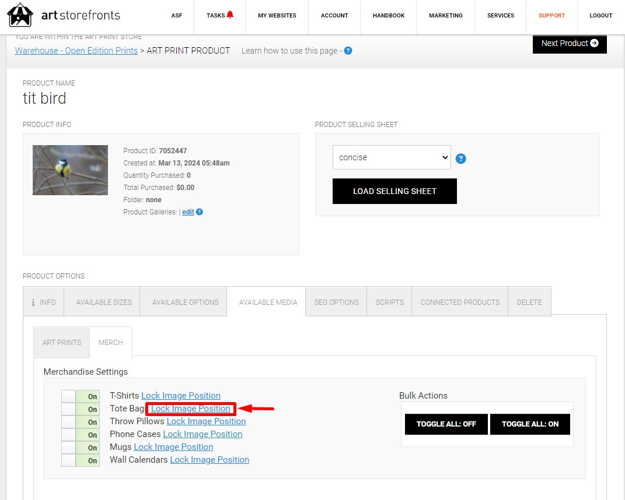Toggle Mugs merchandise switch

(x=81, y=448)
